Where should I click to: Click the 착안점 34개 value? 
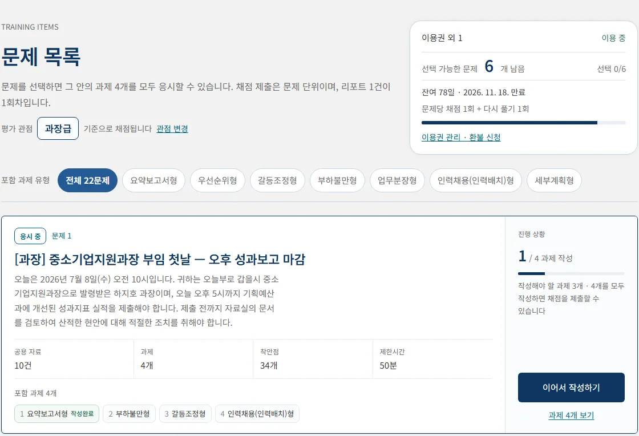click(269, 365)
